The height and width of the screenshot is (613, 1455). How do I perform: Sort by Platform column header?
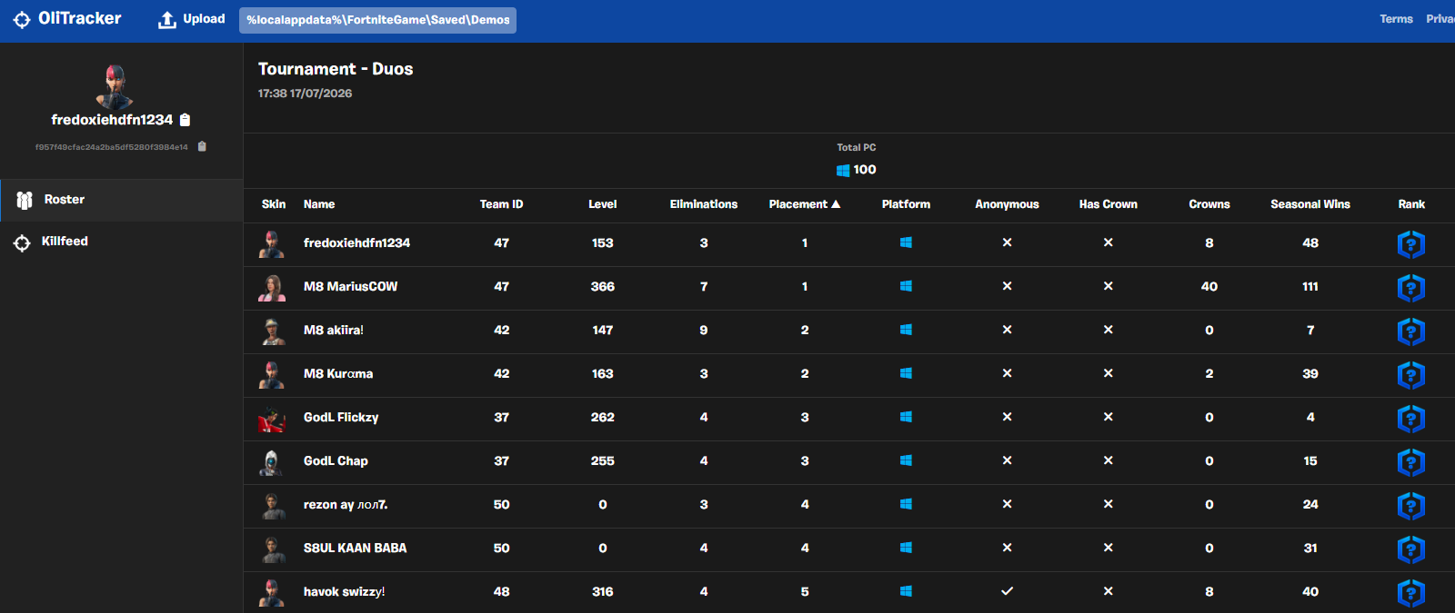click(x=906, y=204)
